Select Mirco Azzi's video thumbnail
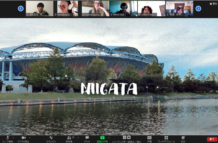Image resolution: width=218 pixels, height=143 pixels. (123, 8)
